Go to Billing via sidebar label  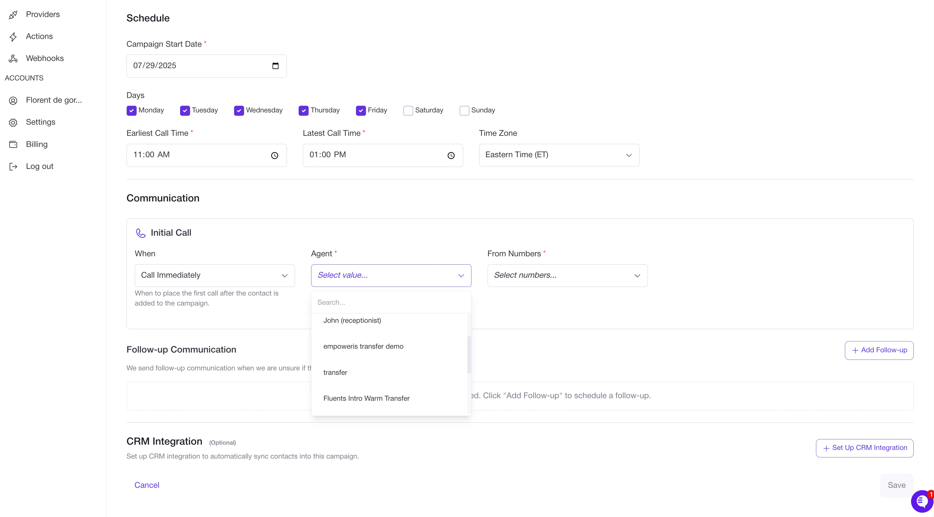coord(37,144)
